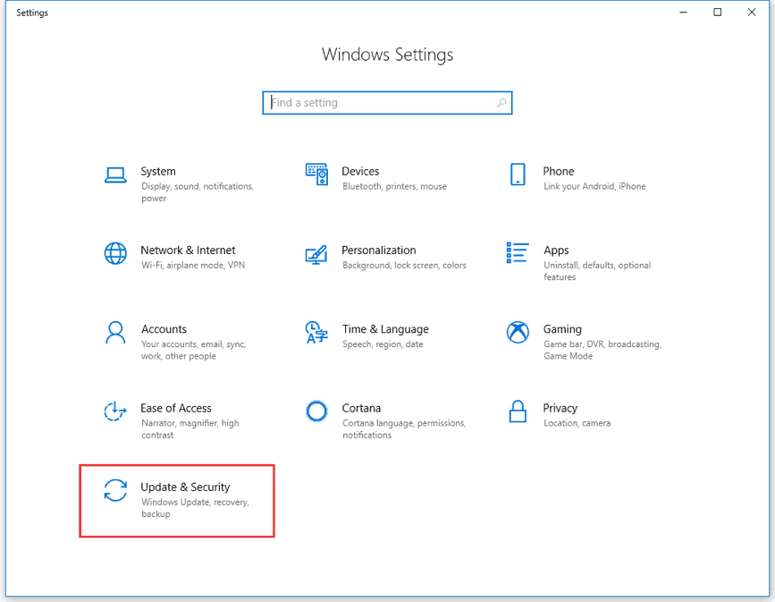This screenshot has width=775, height=602.
Task: Click the Accounts person icon
Action: pos(115,333)
